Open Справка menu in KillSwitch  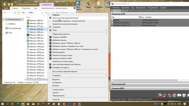point(163,8)
